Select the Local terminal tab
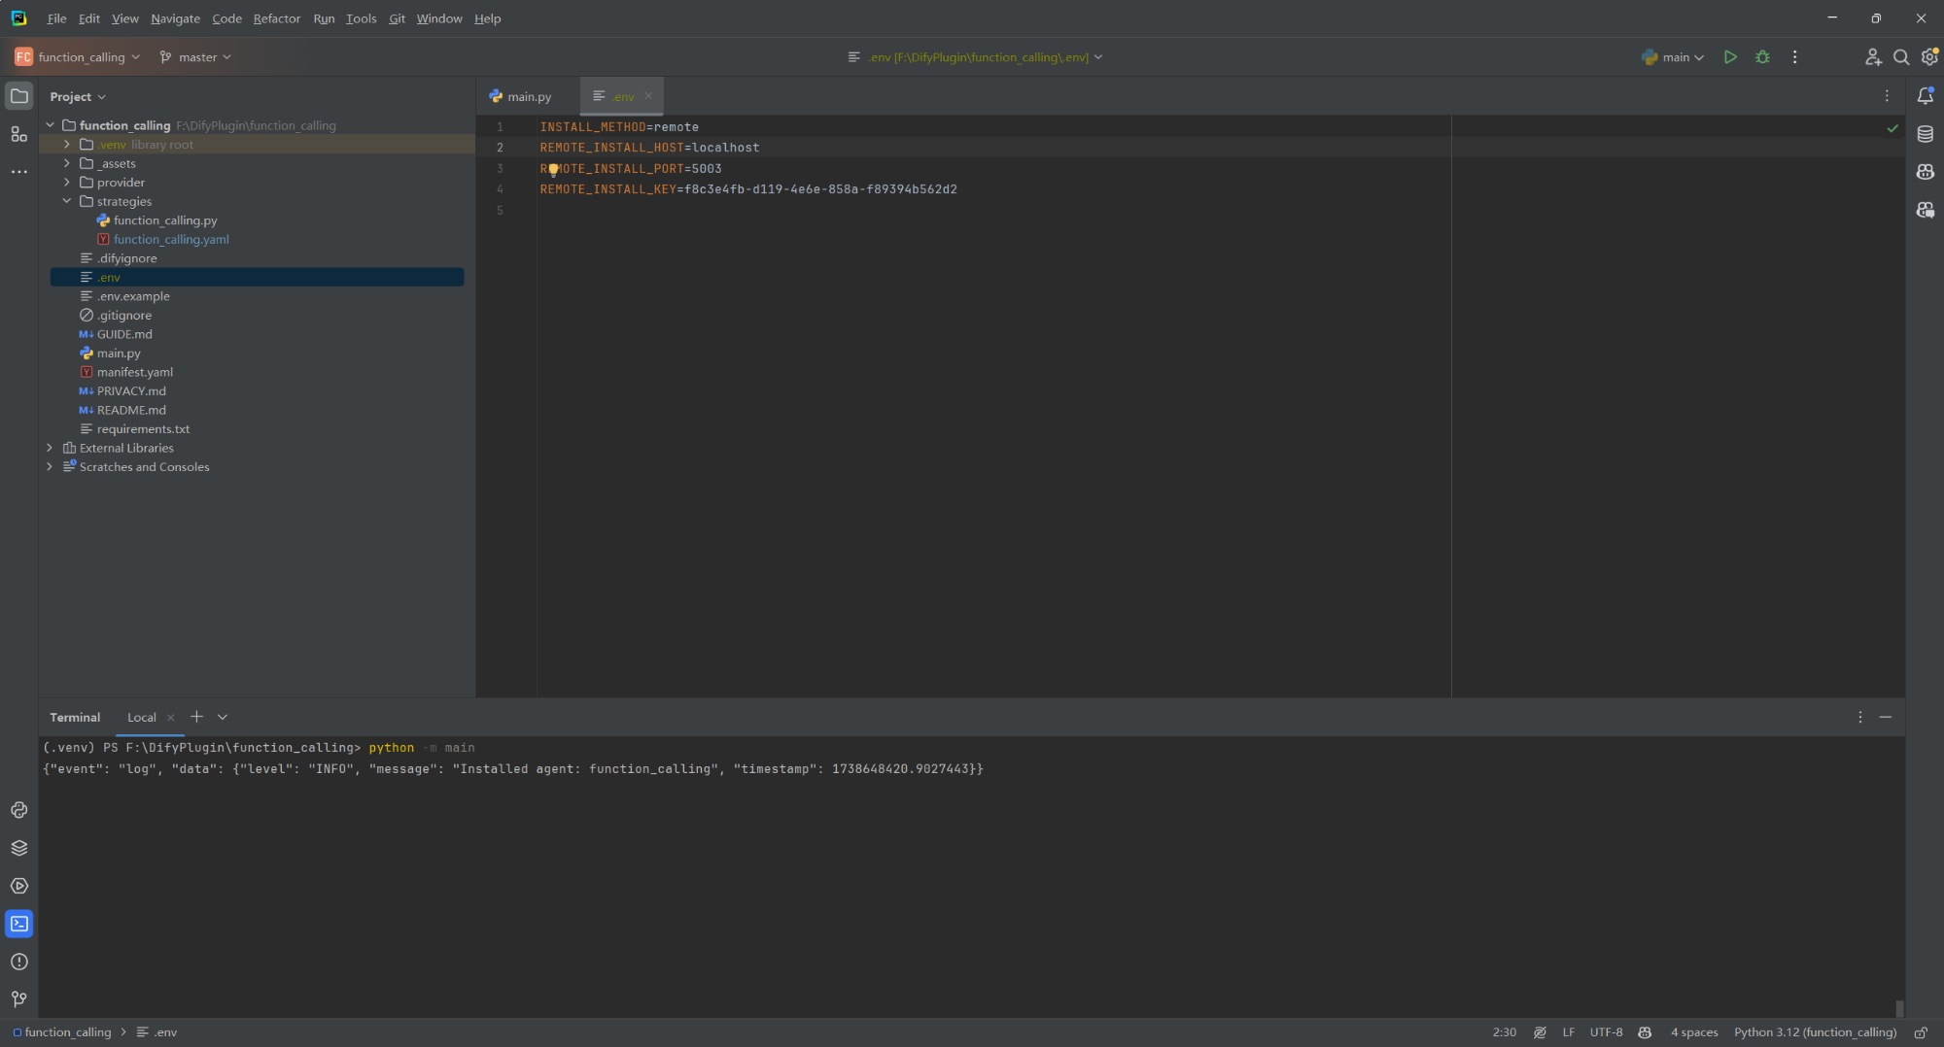Screen dimensions: 1944x1047 click(142, 718)
